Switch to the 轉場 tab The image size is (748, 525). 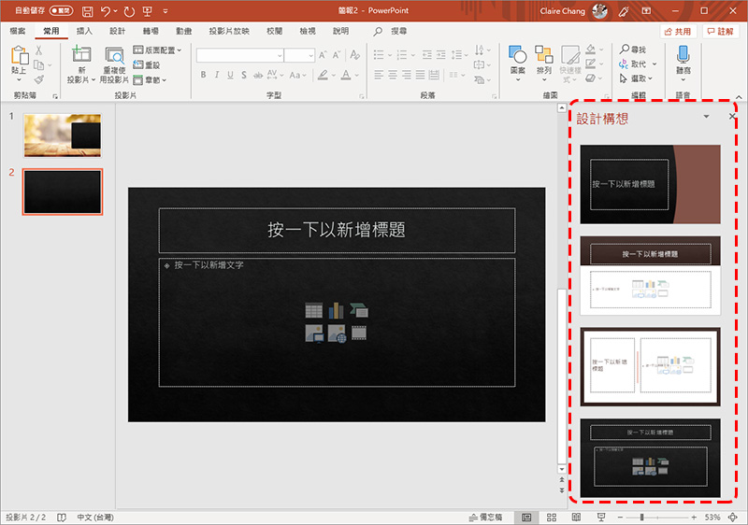[151, 31]
